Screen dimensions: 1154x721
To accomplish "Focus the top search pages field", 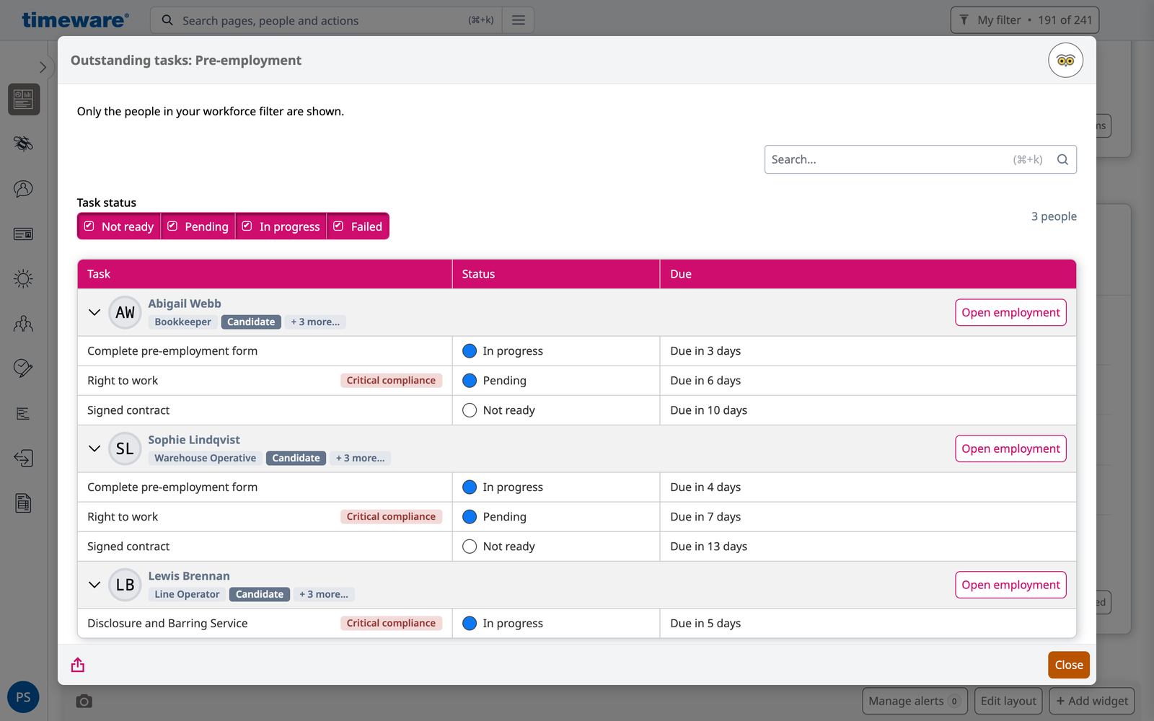I will [325, 20].
